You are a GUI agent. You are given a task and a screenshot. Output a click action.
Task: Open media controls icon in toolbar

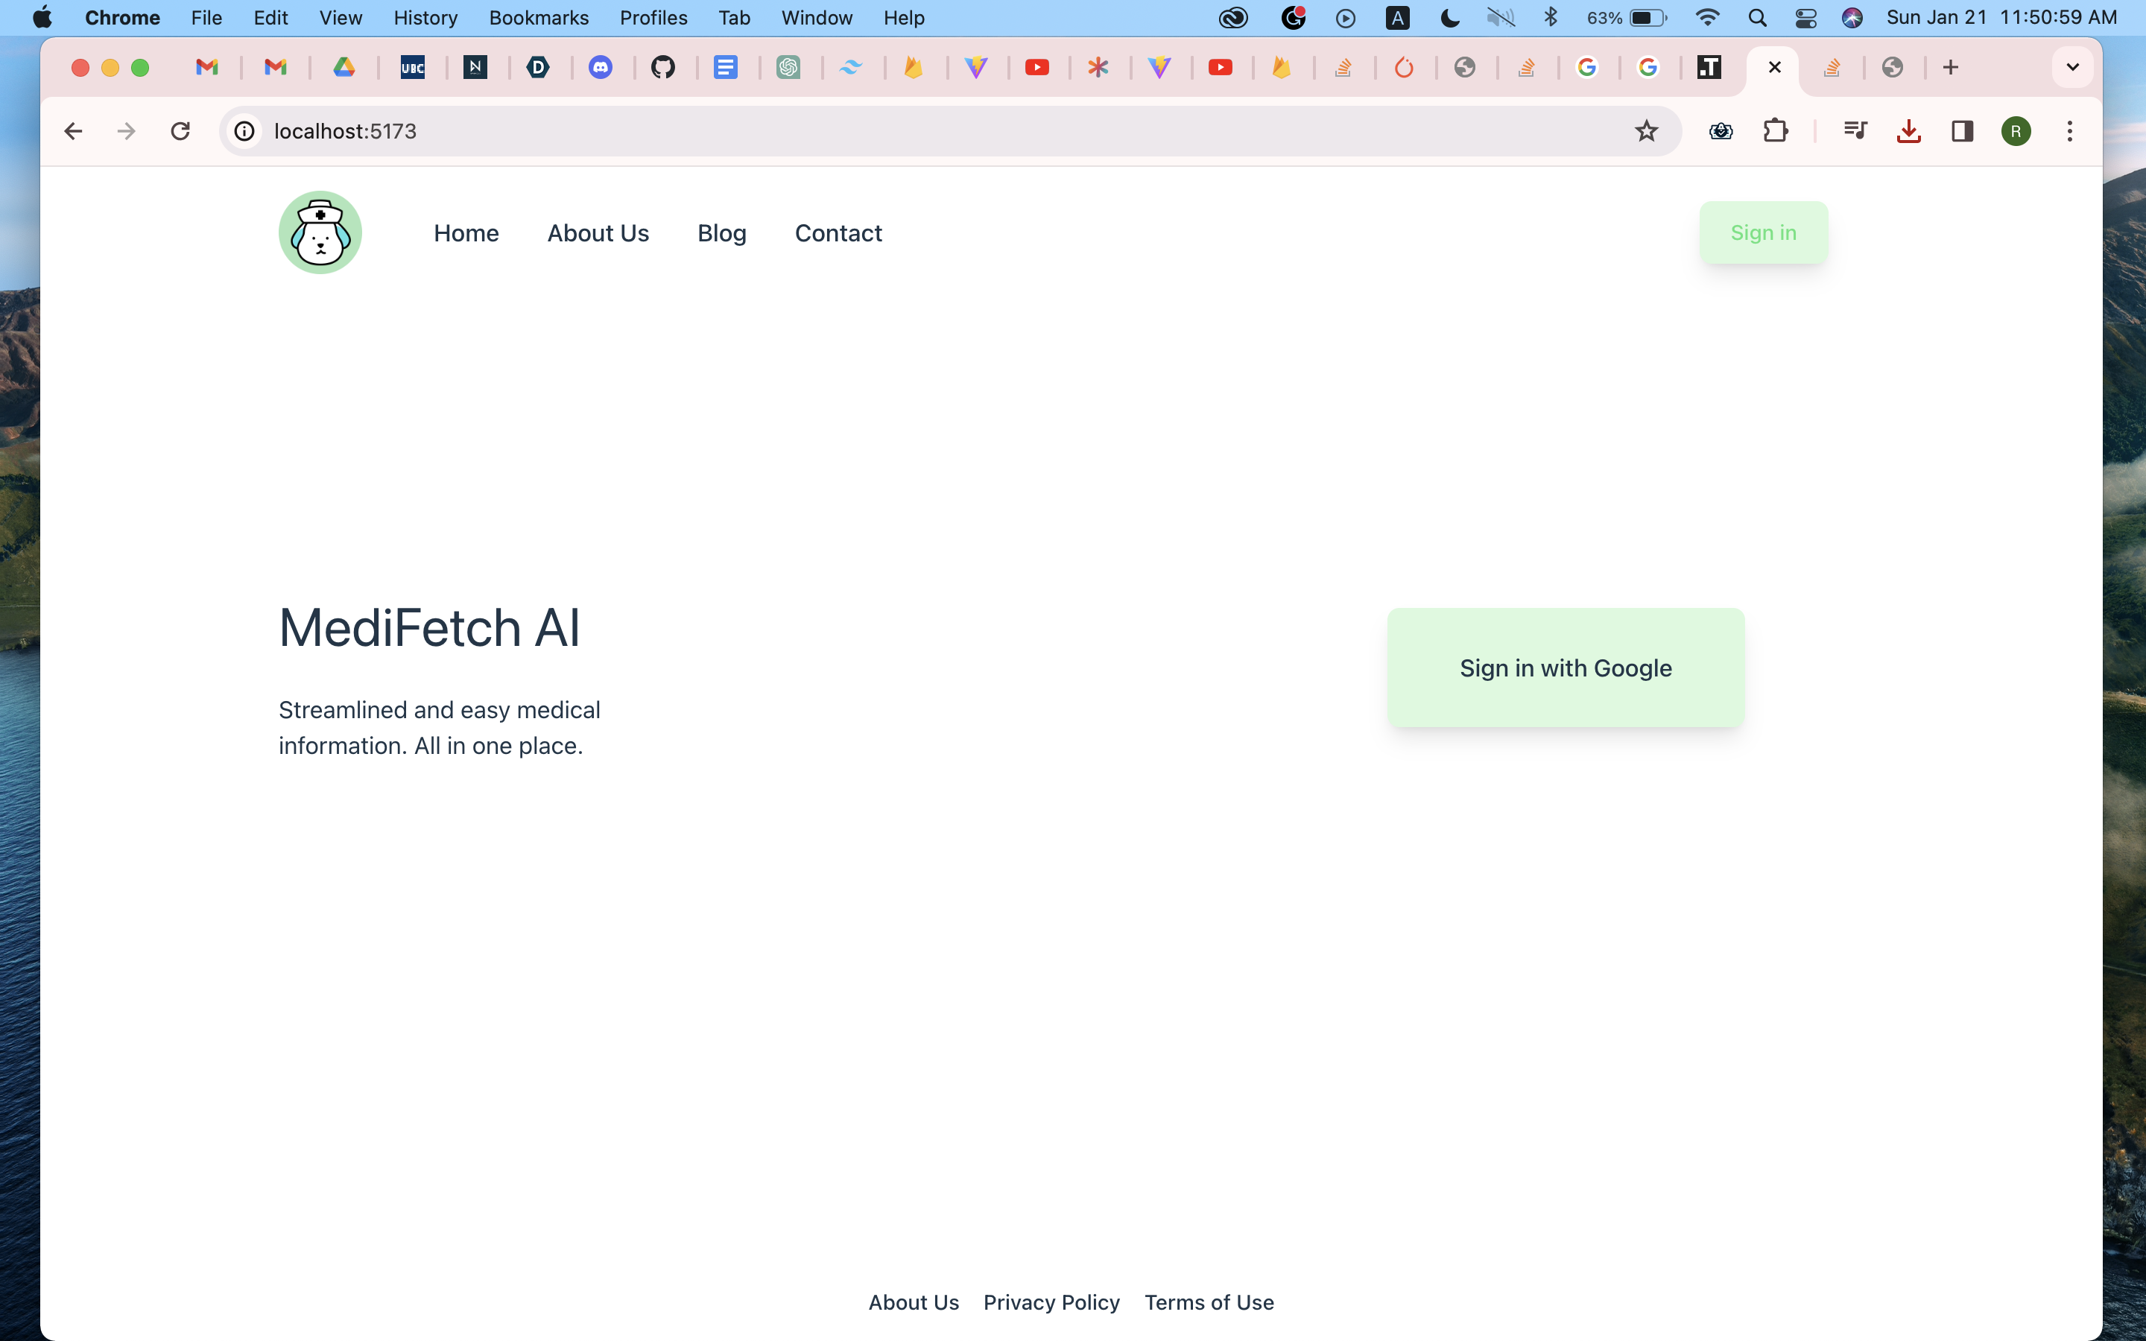tap(1854, 131)
